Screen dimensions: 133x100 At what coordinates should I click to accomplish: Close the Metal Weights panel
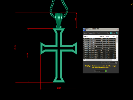(117, 29)
